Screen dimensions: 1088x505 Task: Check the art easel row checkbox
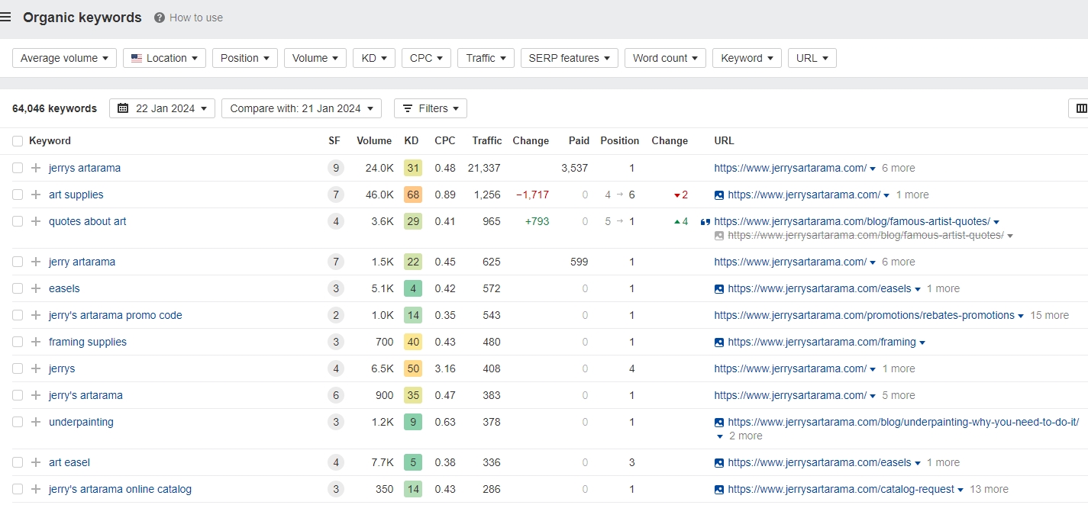coord(18,462)
